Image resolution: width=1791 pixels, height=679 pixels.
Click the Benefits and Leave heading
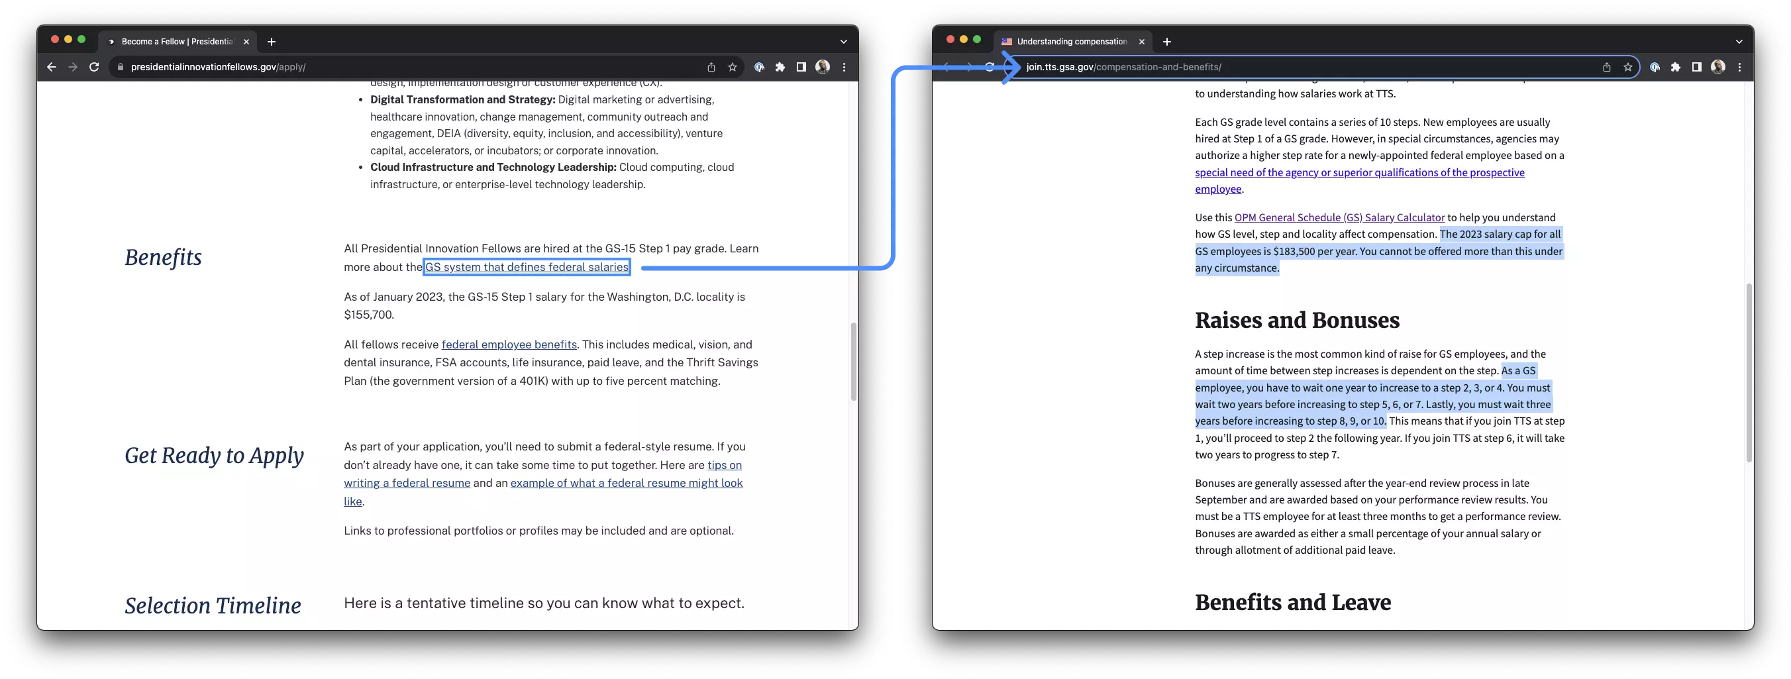[1292, 602]
